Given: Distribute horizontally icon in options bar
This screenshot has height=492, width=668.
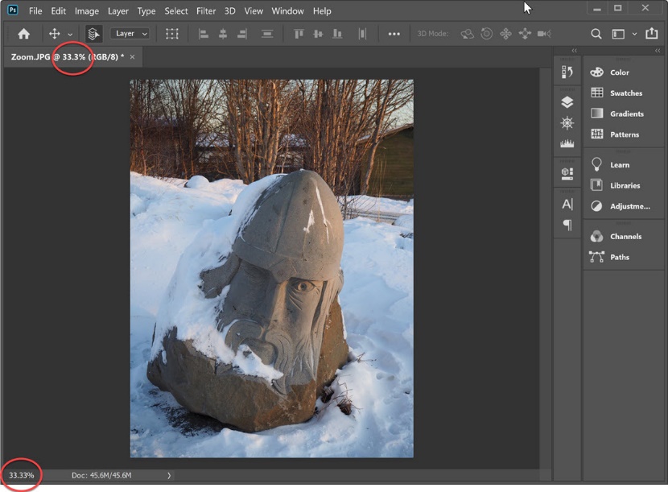Looking at the screenshot, I should 362,34.
